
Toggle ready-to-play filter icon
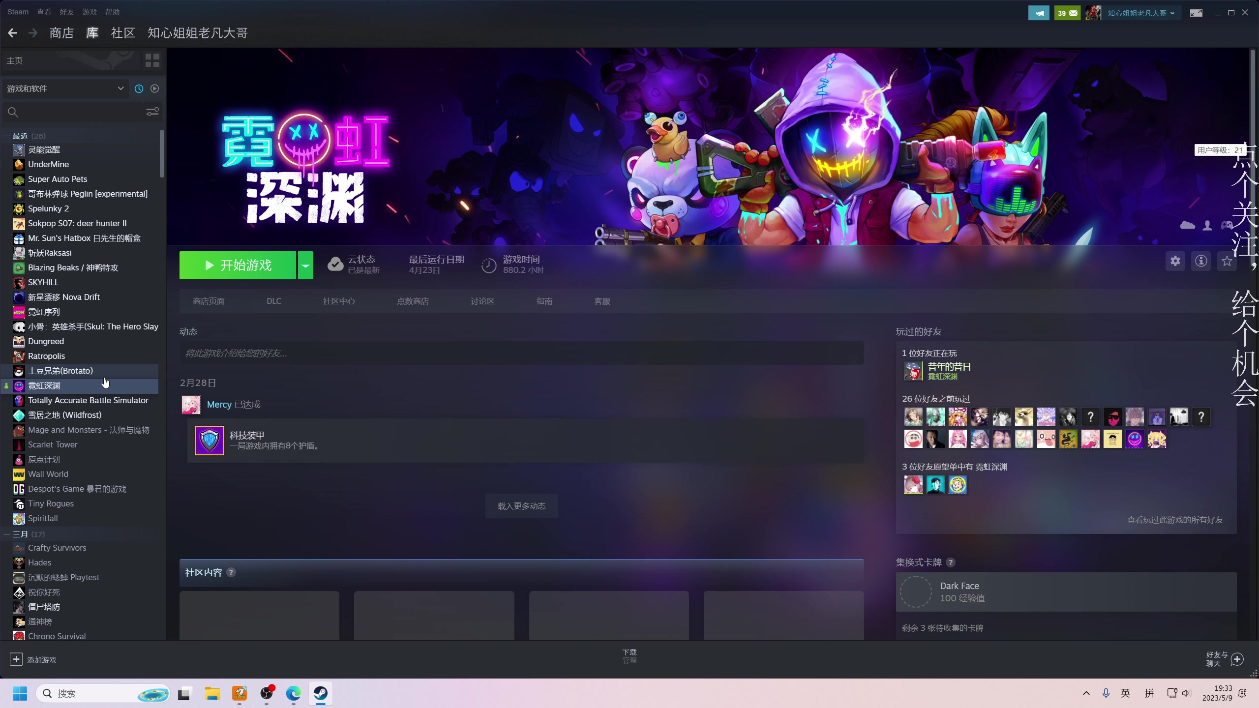[x=155, y=88]
